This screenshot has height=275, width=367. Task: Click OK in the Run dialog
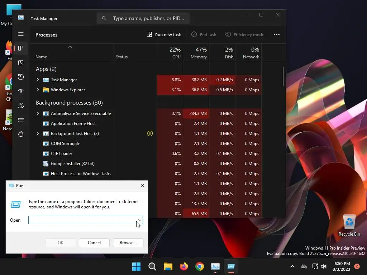click(60, 243)
